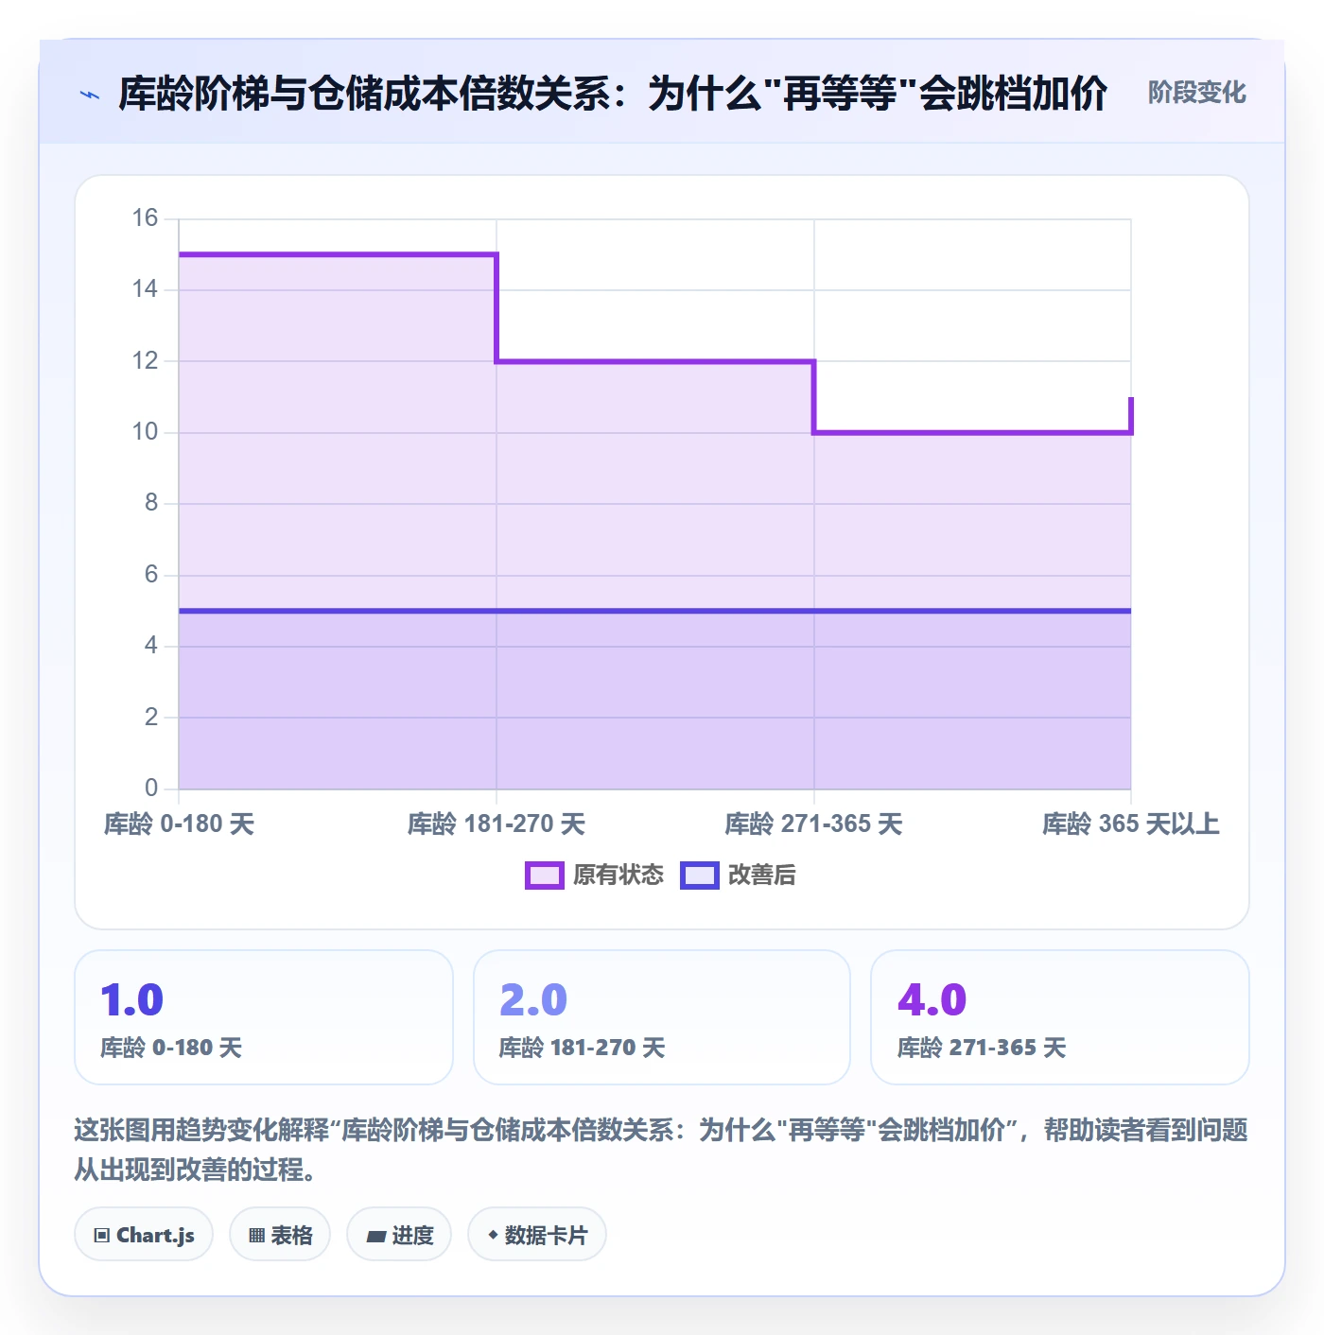Click the purple 原有状态 legend swatch
Screen dimensions: 1324x1335
point(545,876)
